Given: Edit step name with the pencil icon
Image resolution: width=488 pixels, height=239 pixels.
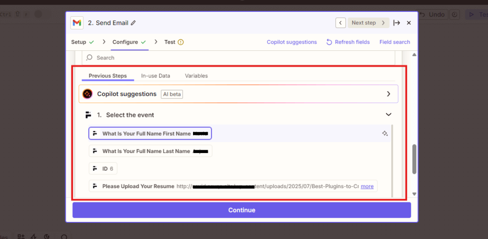Looking at the screenshot, I should (133, 23).
